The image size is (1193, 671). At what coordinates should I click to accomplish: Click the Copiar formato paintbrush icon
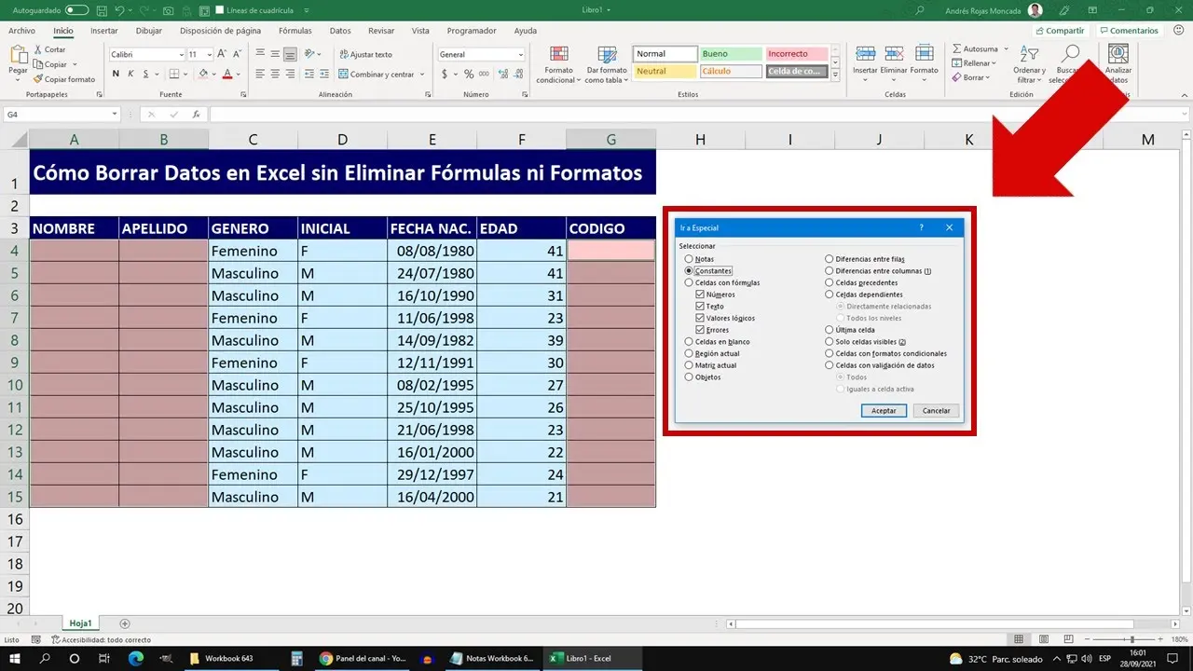(38, 79)
